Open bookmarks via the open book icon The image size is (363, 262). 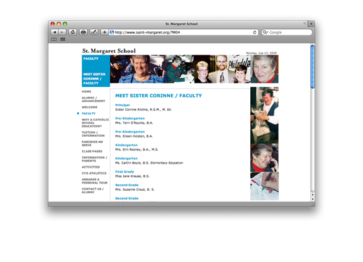[54, 40]
